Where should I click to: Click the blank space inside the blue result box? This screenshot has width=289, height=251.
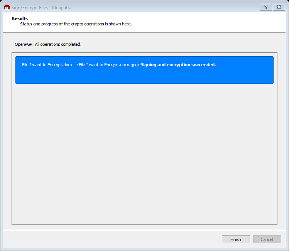144,76
